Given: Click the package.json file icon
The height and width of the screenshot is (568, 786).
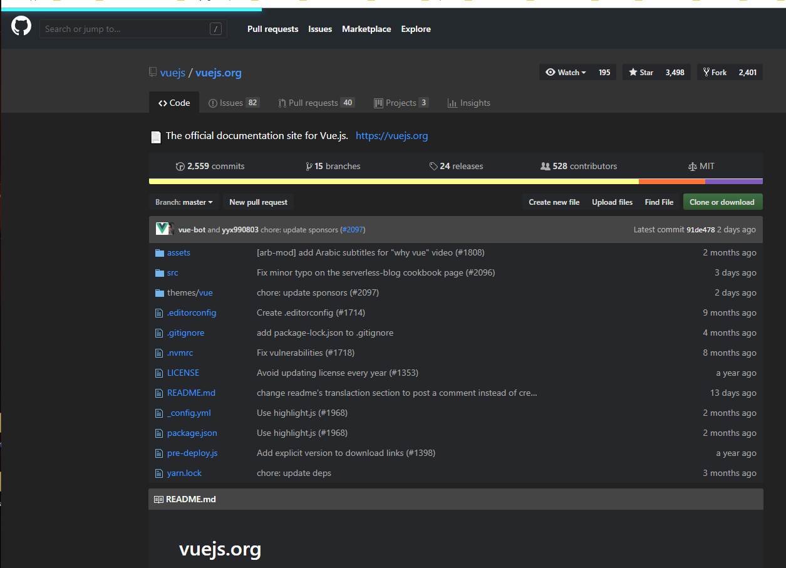Looking at the screenshot, I should pos(159,433).
